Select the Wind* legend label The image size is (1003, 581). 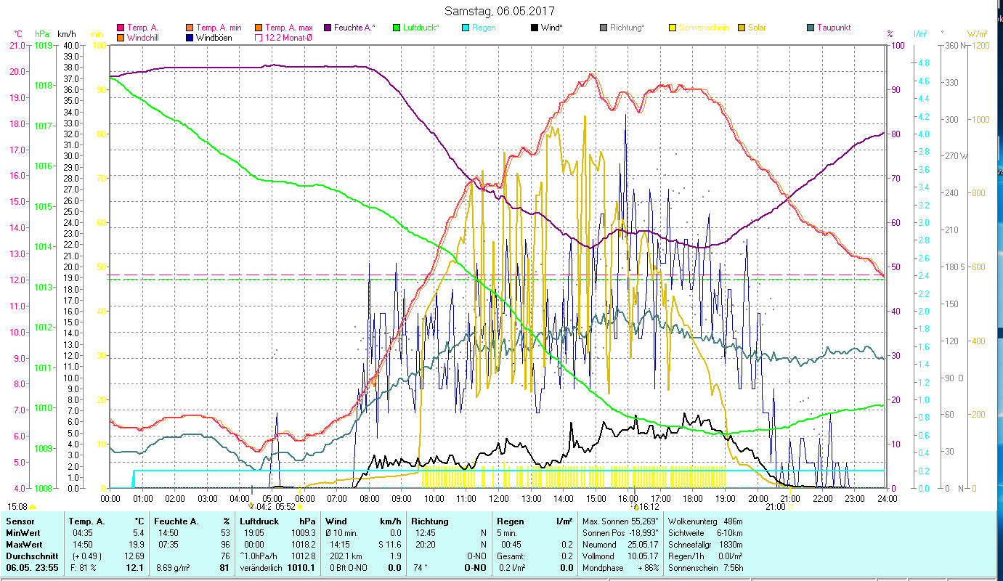553,28
